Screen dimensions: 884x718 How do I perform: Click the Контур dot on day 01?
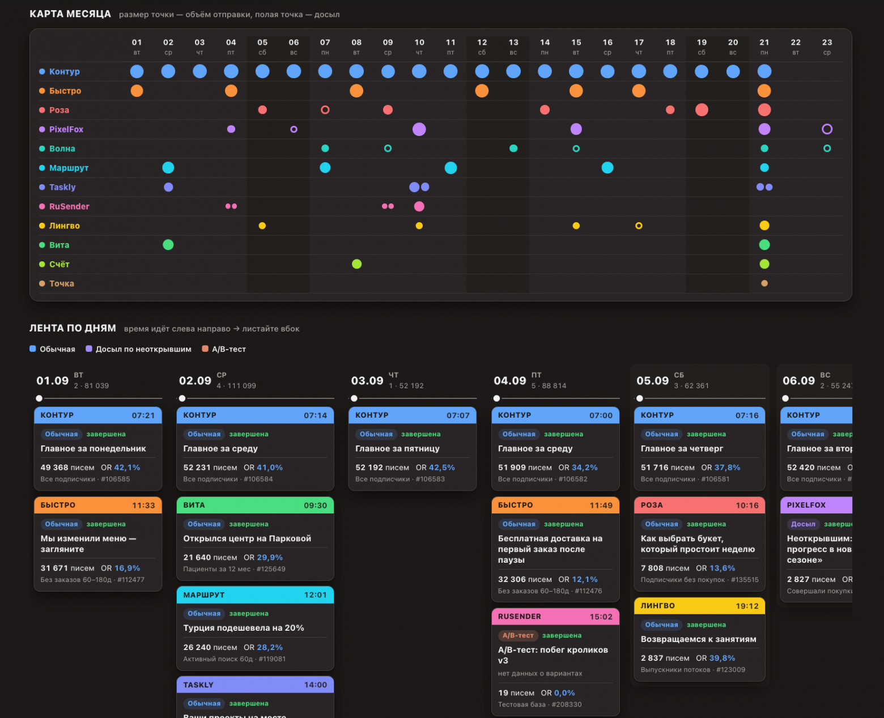pyautogui.click(x=137, y=71)
